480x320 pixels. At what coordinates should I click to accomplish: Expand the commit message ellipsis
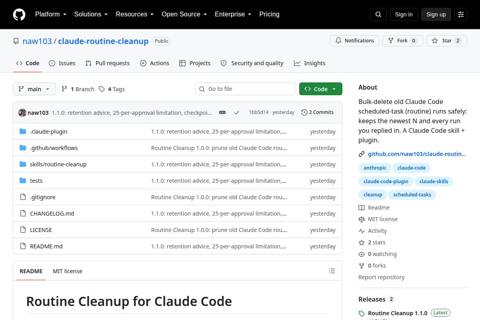point(222,113)
